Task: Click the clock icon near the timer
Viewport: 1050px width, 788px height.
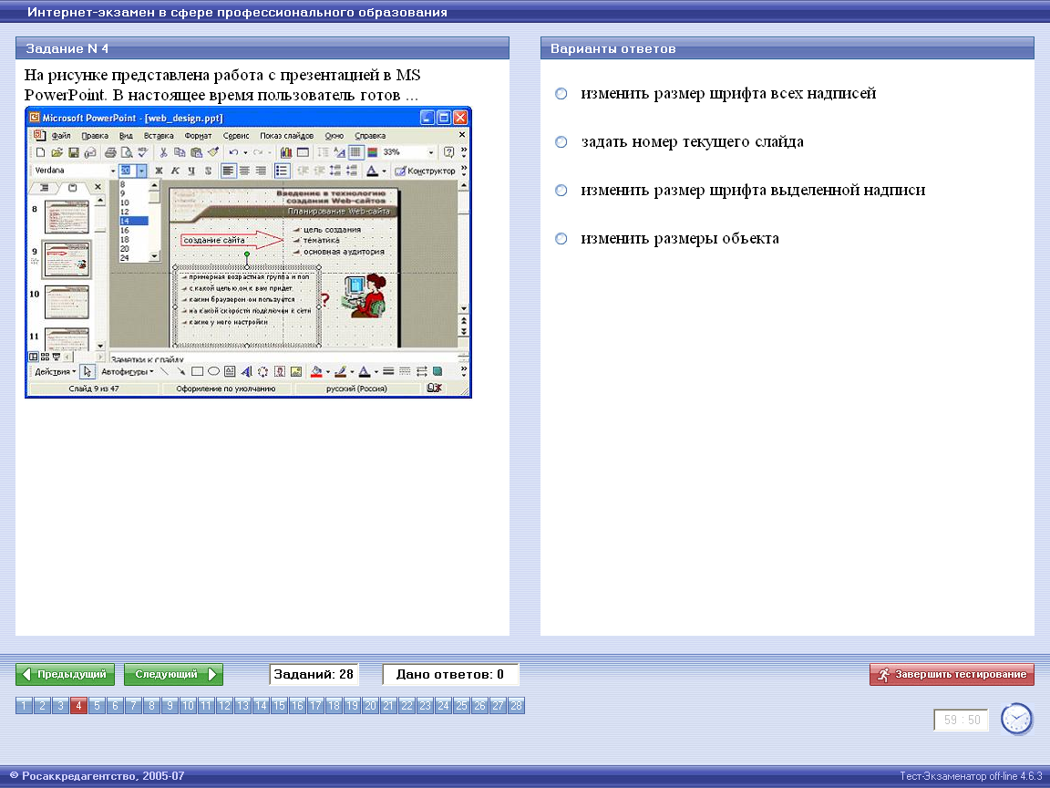Action: [x=1016, y=719]
